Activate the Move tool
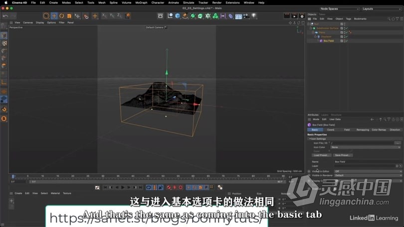404x227 pixels. [54, 16]
